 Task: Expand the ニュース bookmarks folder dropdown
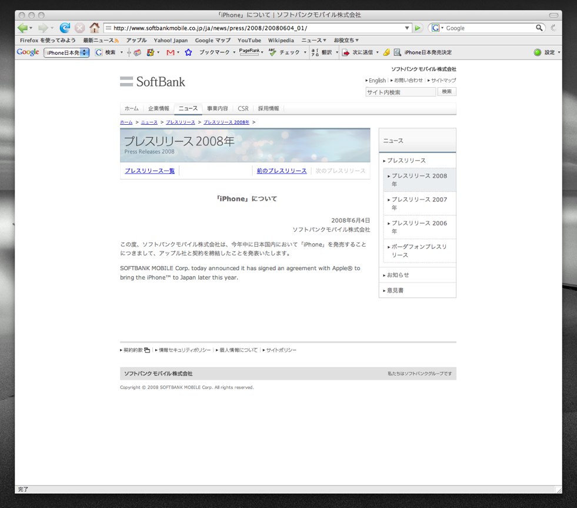point(313,41)
